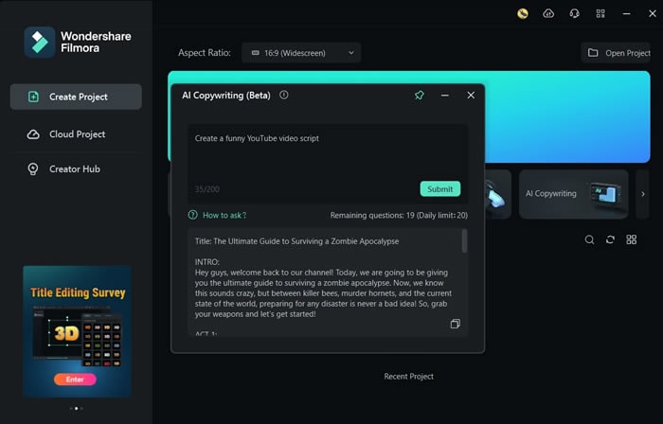Switch to grid view of projects
The image size is (663, 424).
(632, 239)
